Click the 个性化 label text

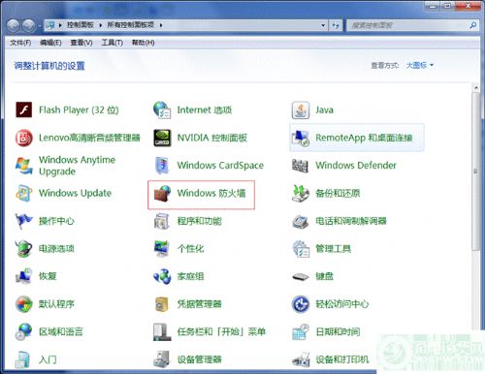pos(190,248)
